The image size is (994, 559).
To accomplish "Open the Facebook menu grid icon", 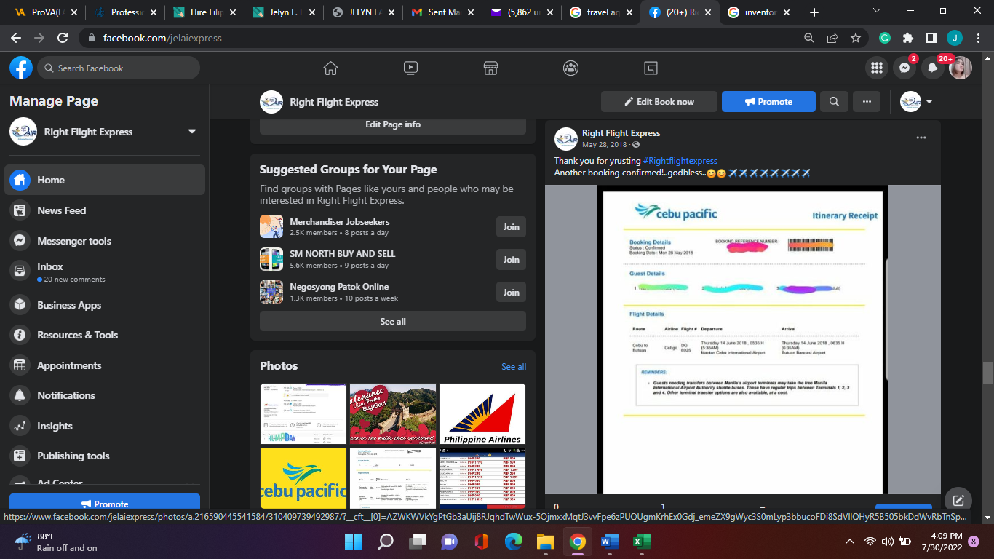I will (x=877, y=68).
